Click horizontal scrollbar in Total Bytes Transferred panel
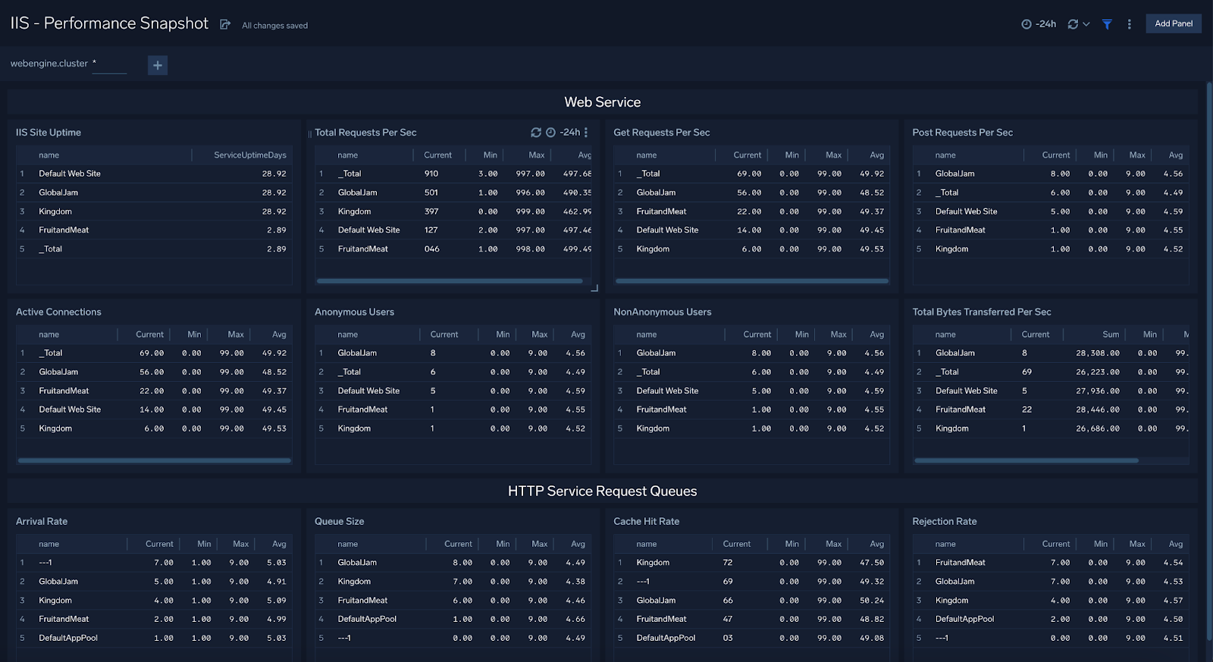1213x662 pixels. (x=1026, y=461)
